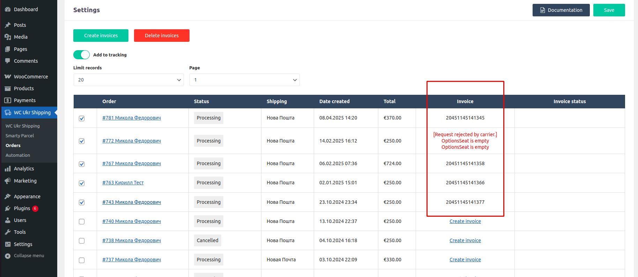
Task: Click the Collapse menu arrow icon
Action: [8, 256]
